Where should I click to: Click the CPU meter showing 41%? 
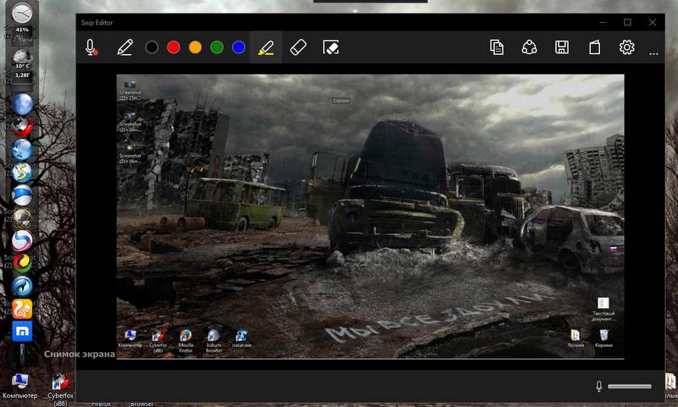(x=22, y=36)
